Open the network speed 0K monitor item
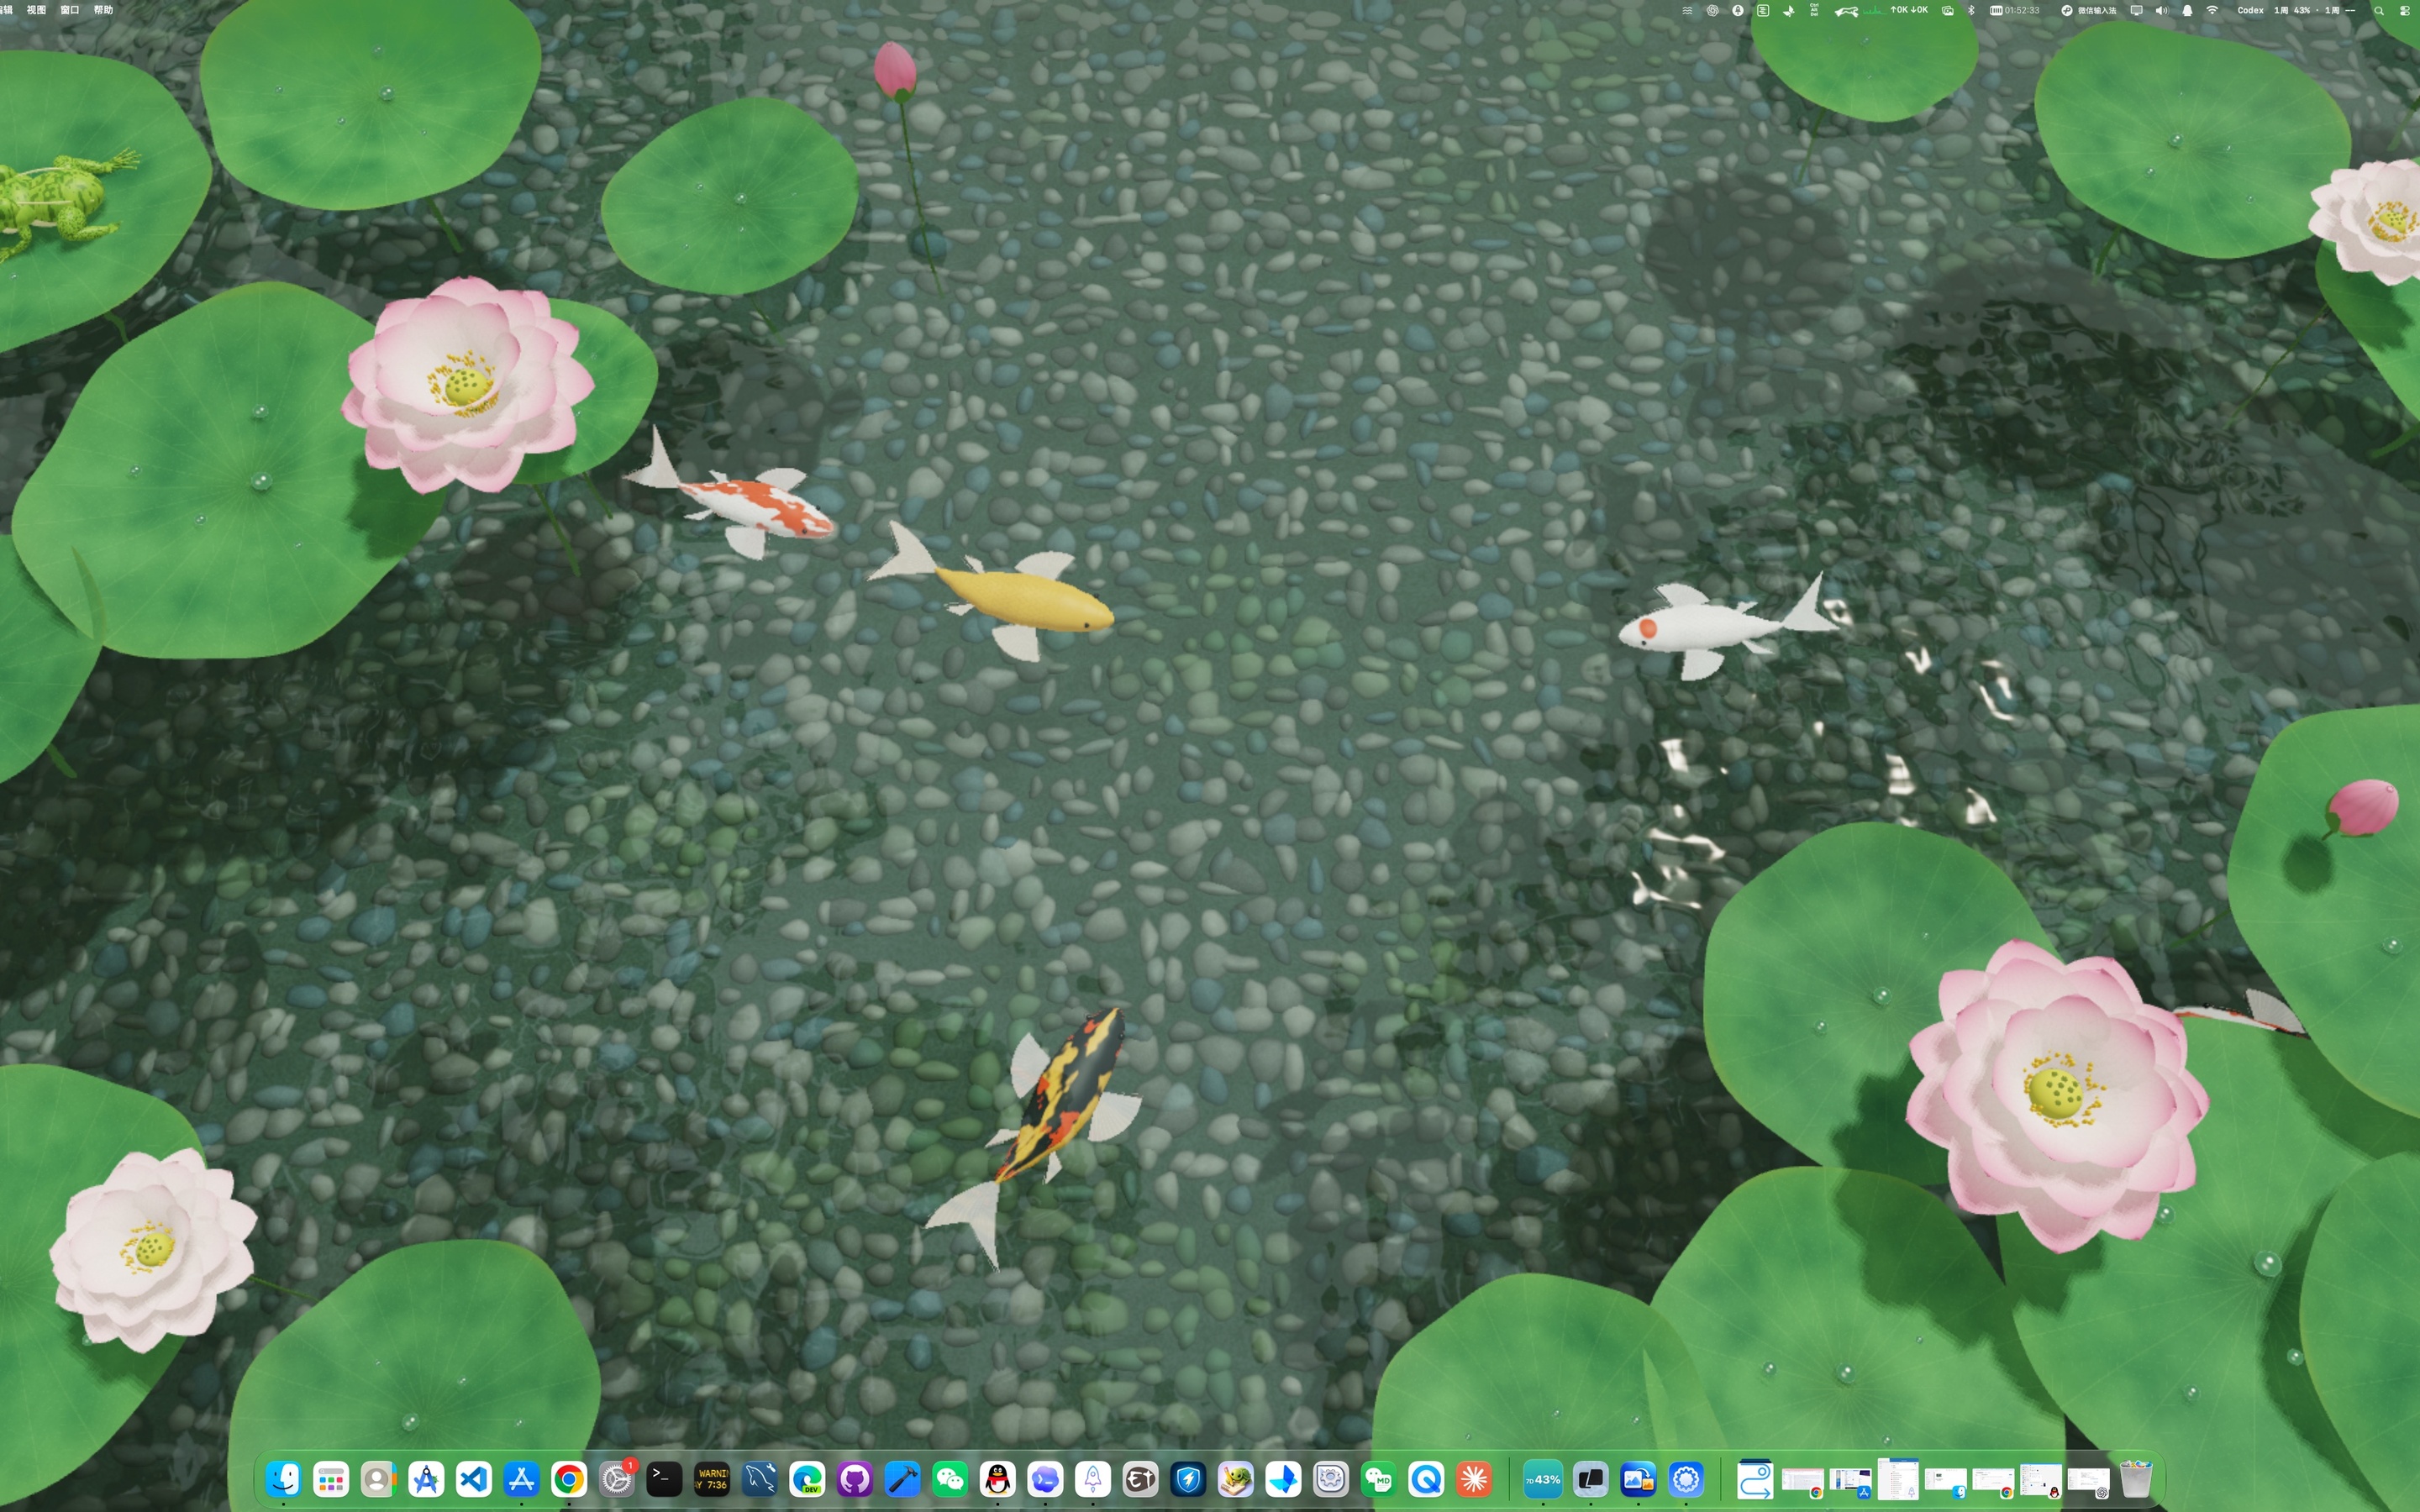 coord(1909,10)
